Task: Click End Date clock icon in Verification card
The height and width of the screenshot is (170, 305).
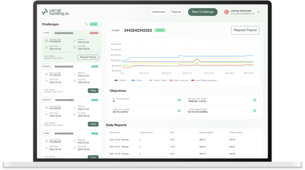Action: (74, 114)
